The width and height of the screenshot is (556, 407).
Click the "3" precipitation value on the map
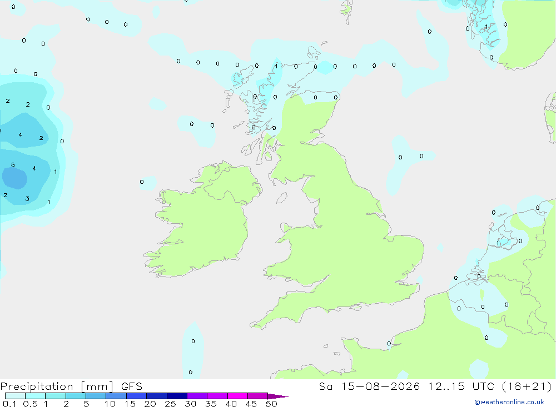[27, 199]
